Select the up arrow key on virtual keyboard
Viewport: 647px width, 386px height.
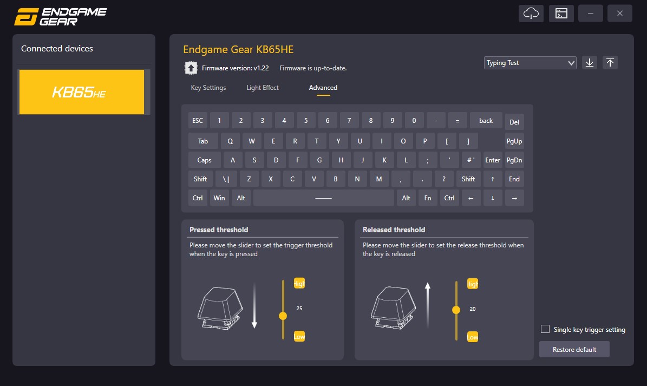coord(492,179)
